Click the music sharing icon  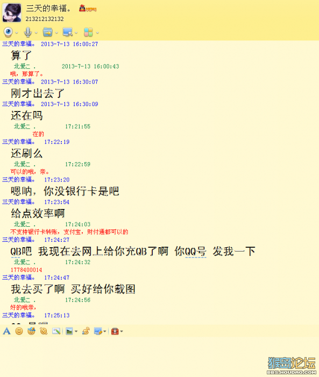click(86, 331)
